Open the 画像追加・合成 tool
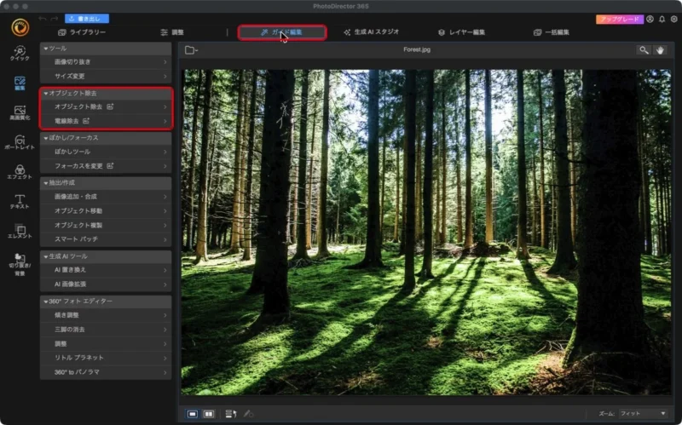 pyautogui.click(x=106, y=197)
